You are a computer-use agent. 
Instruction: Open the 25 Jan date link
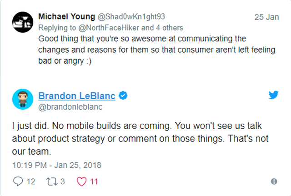coord(266,17)
